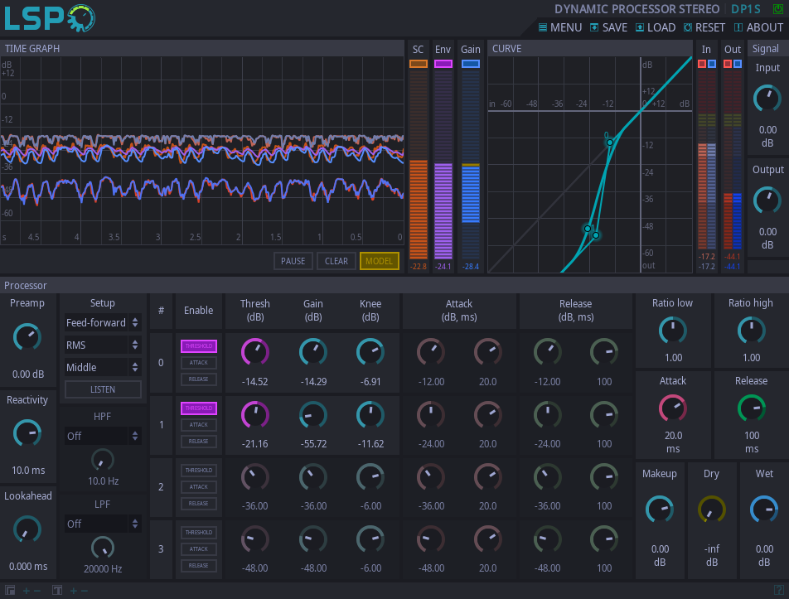Click LOAD in the top bar
The image size is (789, 599).
point(655,27)
